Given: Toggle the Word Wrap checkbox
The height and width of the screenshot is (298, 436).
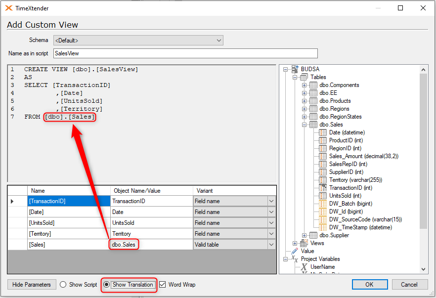Looking at the screenshot, I should [x=162, y=285].
